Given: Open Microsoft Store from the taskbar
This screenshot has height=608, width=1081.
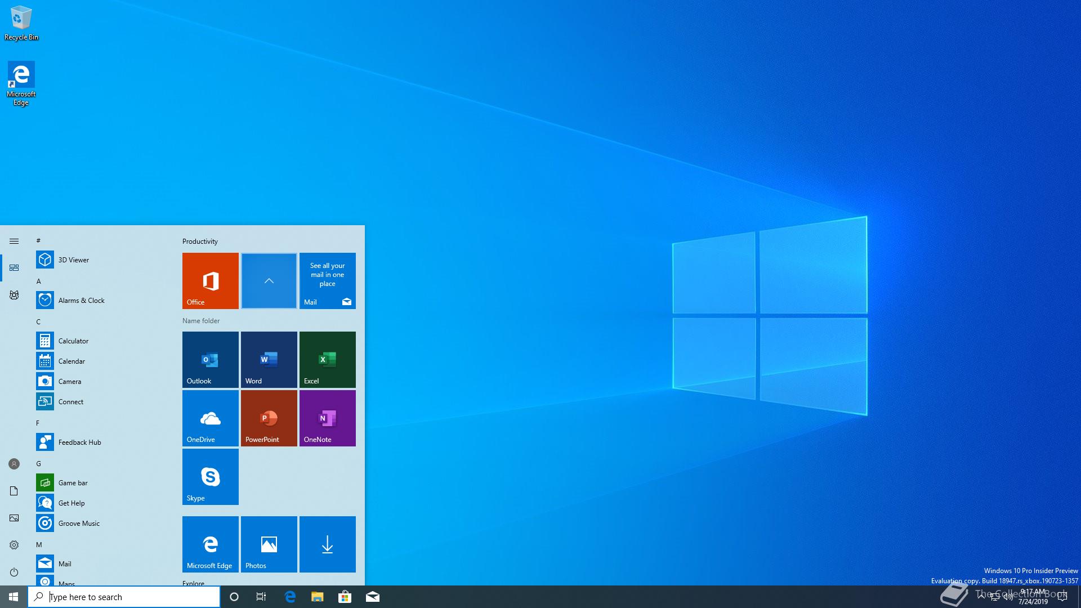Looking at the screenshot, I should pos(345,597).
